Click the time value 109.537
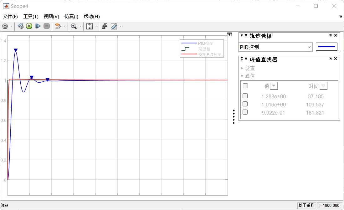This screenshot has height=210, width=344. [315, 105]
